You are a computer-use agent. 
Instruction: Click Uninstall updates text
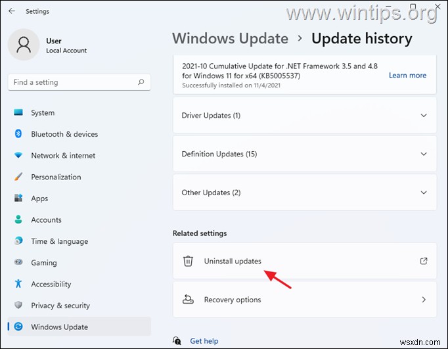(233, 261)
